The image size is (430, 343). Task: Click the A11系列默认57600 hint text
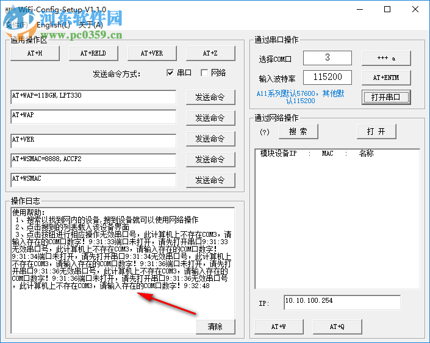[x=300, y=97]
